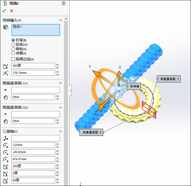Edit the bend angle field showing 360度

33,66
